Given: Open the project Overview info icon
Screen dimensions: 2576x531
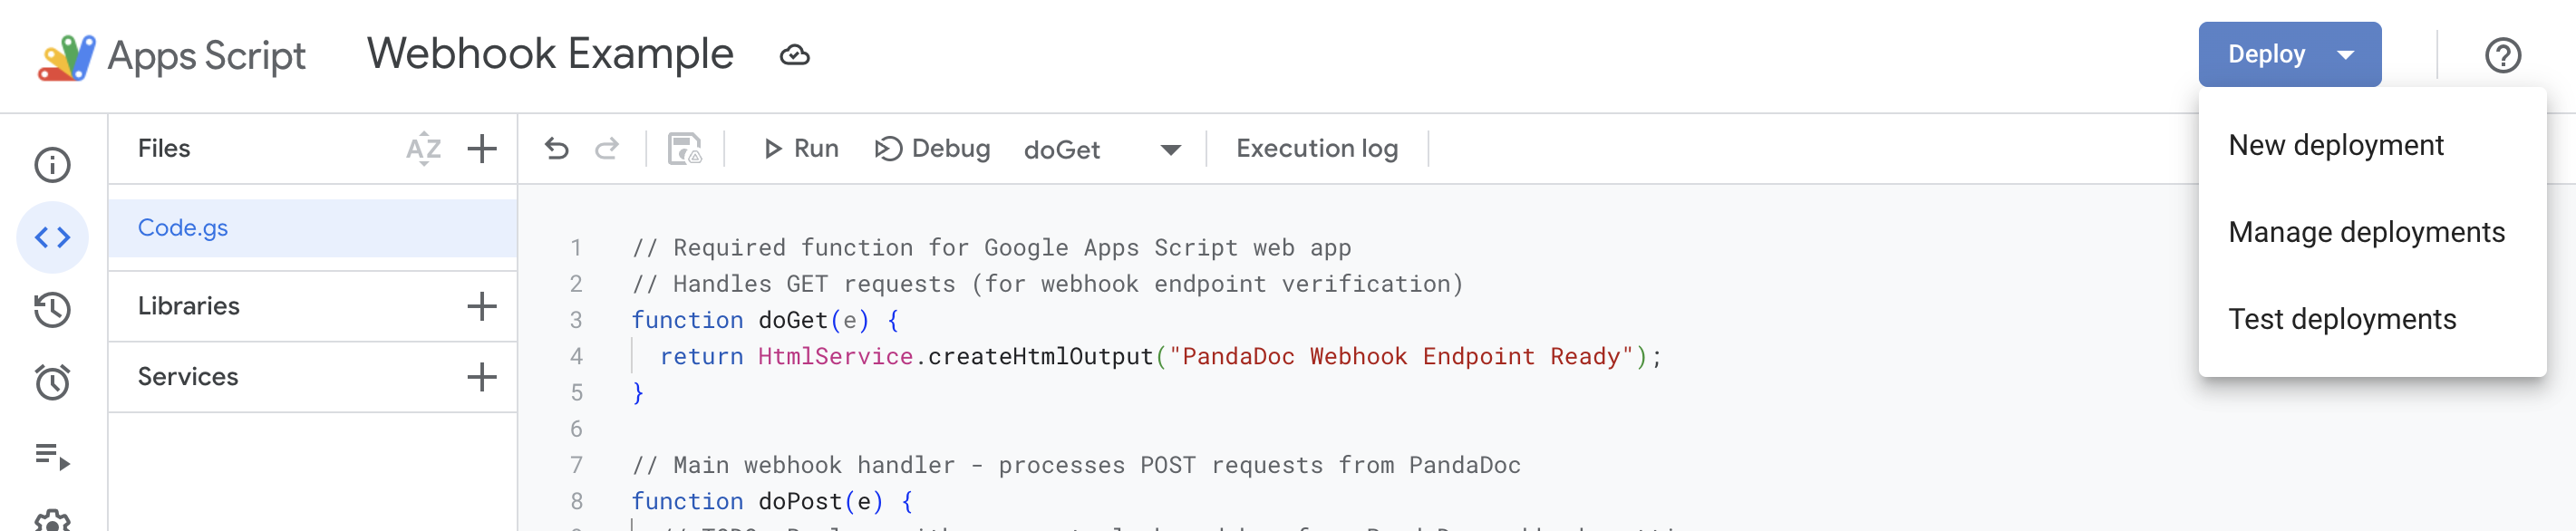Looking at the screenshot, I should pyautogui.click(x=52, y=165).
